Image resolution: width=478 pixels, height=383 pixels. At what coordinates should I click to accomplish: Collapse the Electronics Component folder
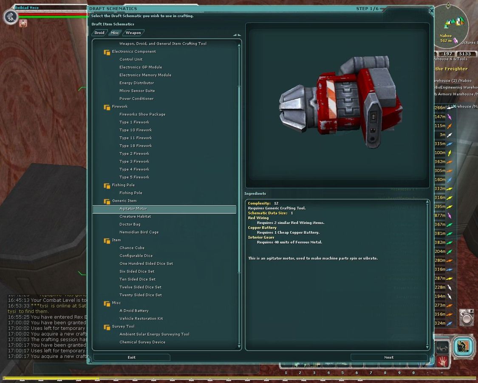point(107,52)
